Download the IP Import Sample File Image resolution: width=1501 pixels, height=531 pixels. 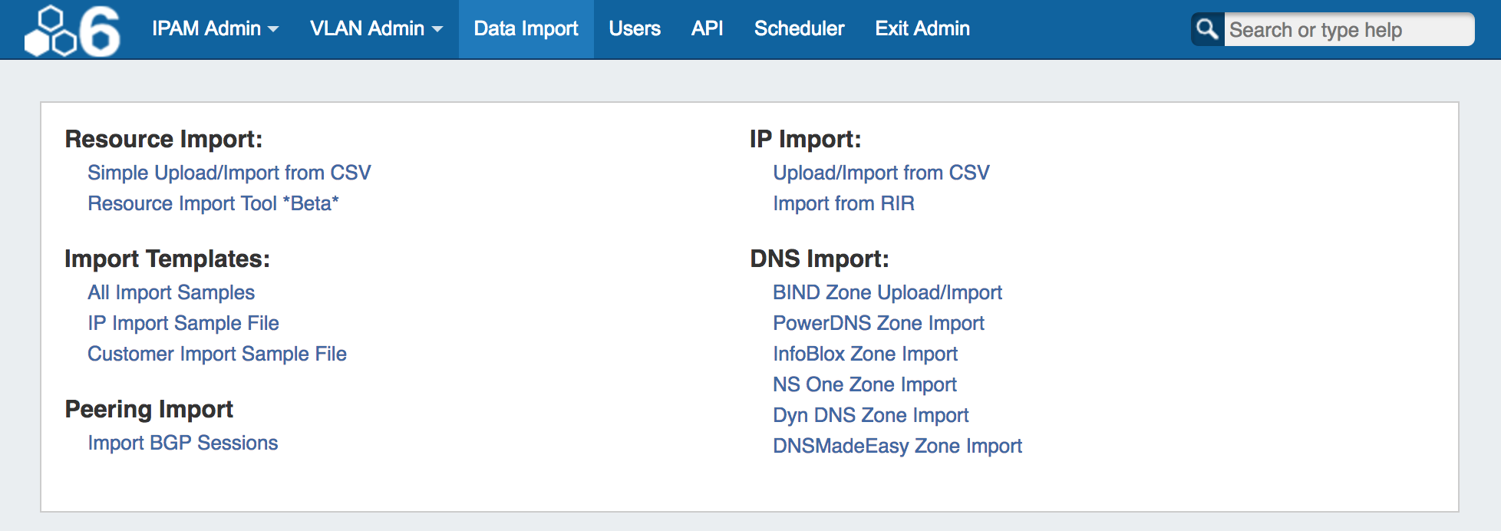pos(183,323)
